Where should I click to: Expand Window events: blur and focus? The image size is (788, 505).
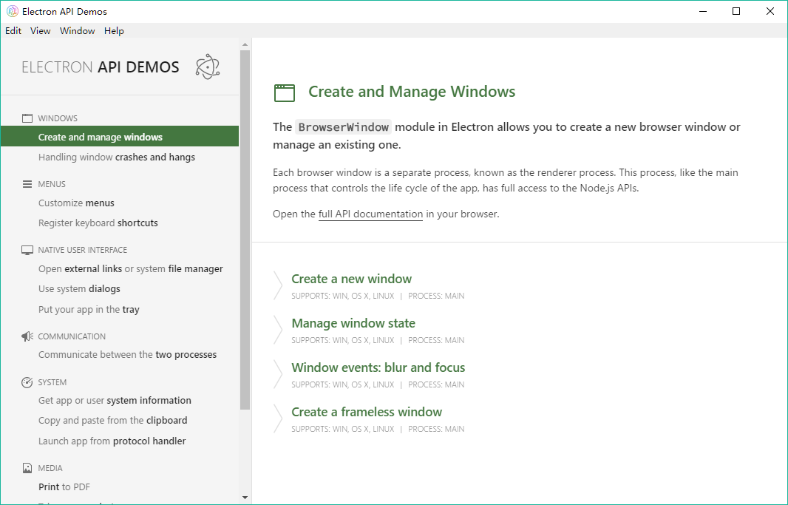pos(378,367)
